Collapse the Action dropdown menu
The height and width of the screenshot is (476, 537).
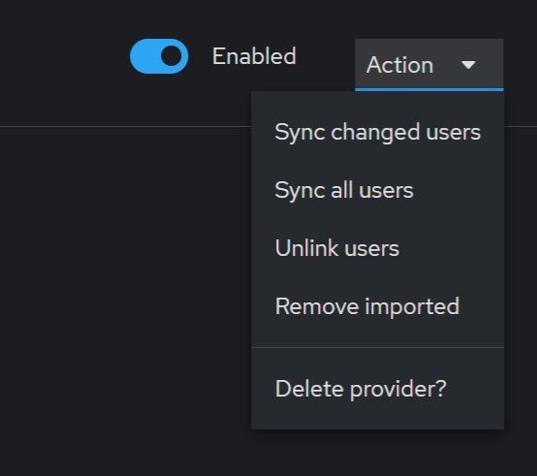tap(429, 65)
